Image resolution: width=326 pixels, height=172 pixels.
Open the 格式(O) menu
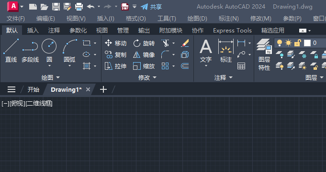coord(136,19)
